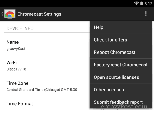Tap the Wi-Fi signal status icon

coord(137,3)
